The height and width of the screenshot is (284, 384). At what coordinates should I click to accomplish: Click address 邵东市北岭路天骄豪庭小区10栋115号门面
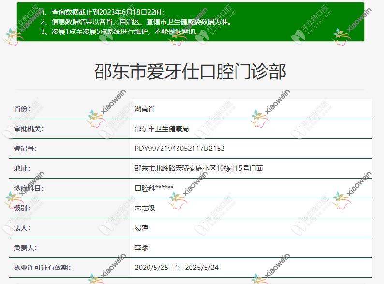(199, 168)
